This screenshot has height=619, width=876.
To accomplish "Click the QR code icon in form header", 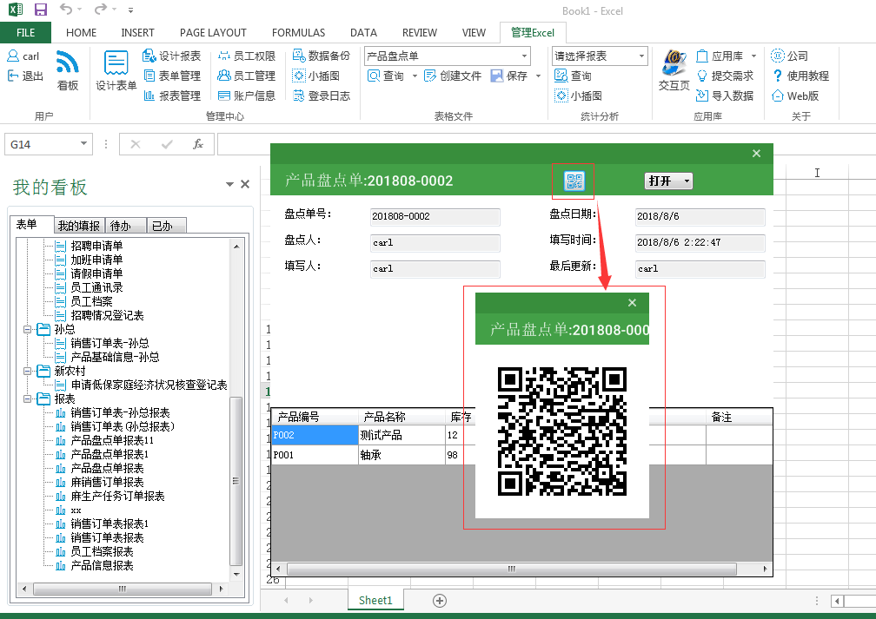I will coord(574,181).
